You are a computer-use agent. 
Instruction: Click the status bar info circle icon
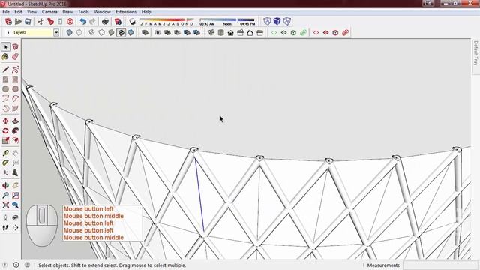click(16, 265)
